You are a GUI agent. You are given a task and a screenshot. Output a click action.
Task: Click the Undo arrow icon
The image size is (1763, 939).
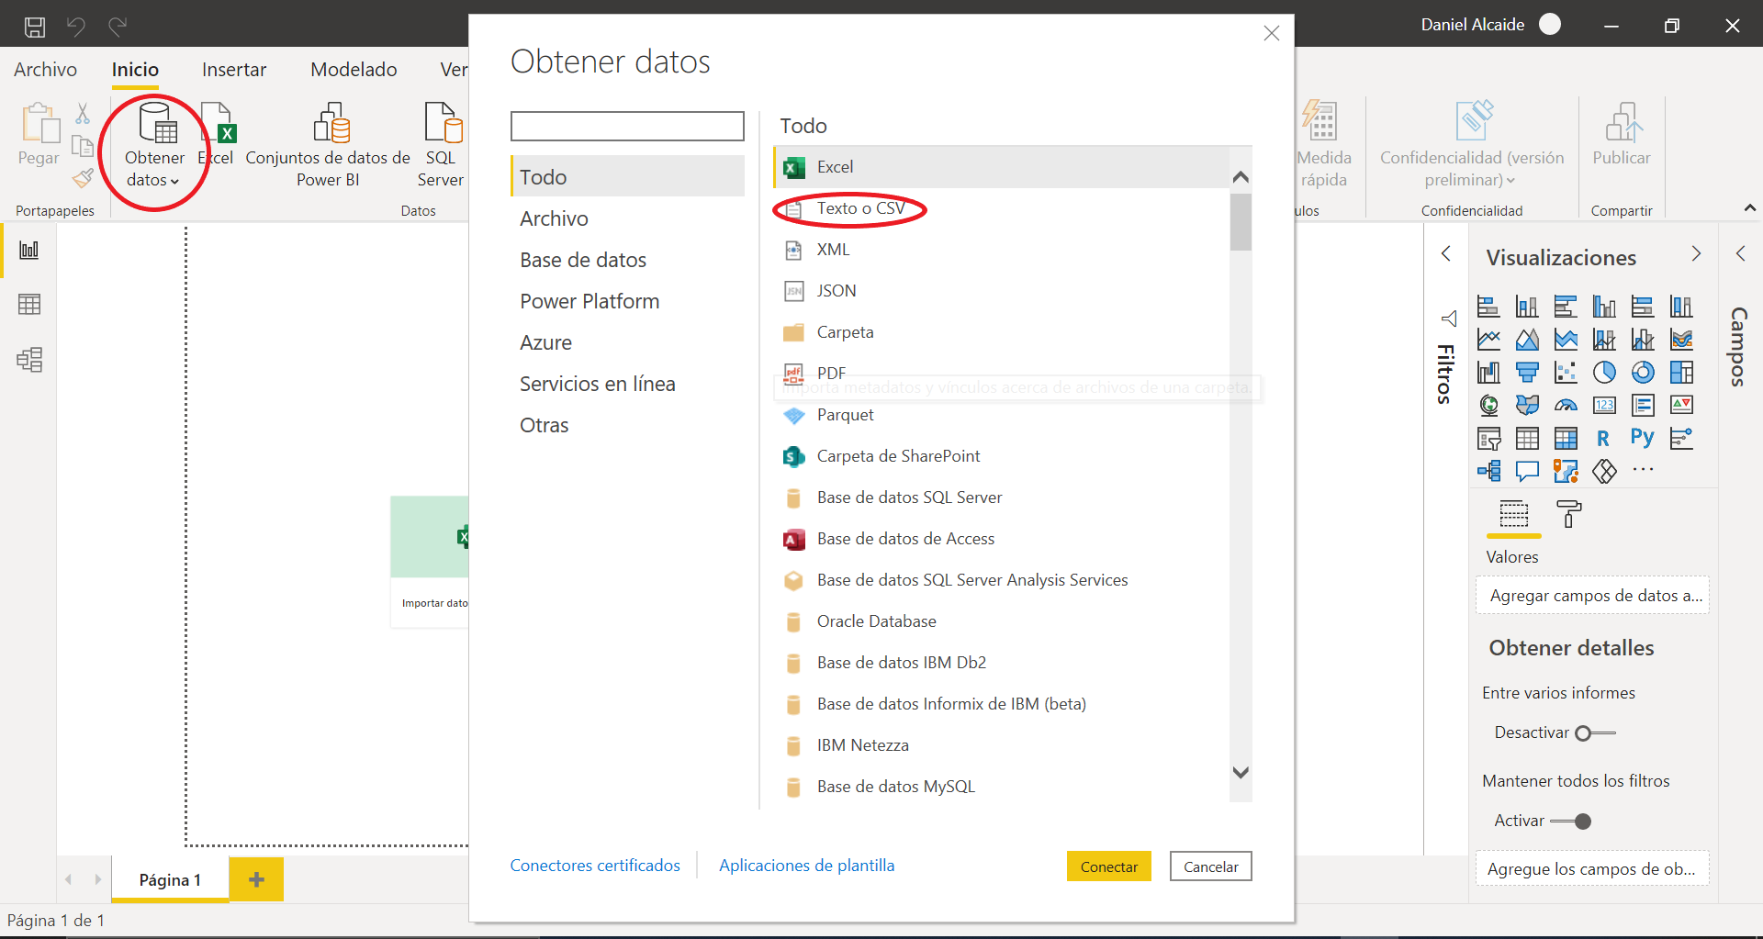coord(76,26)
